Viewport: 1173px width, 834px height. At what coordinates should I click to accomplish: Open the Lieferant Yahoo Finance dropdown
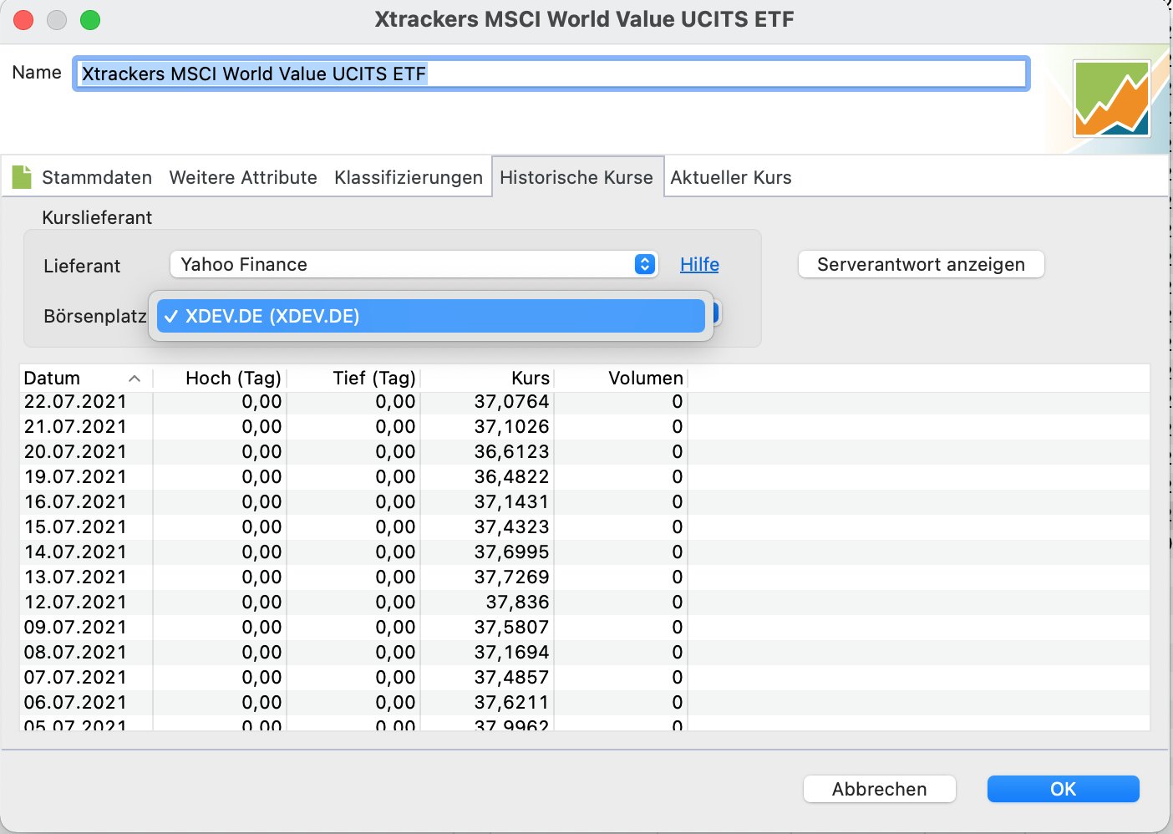tap(414, 264)
